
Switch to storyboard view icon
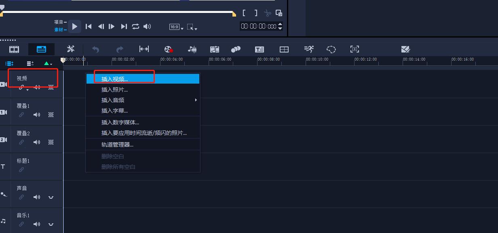pyautogui.click(x=14, y=49)
